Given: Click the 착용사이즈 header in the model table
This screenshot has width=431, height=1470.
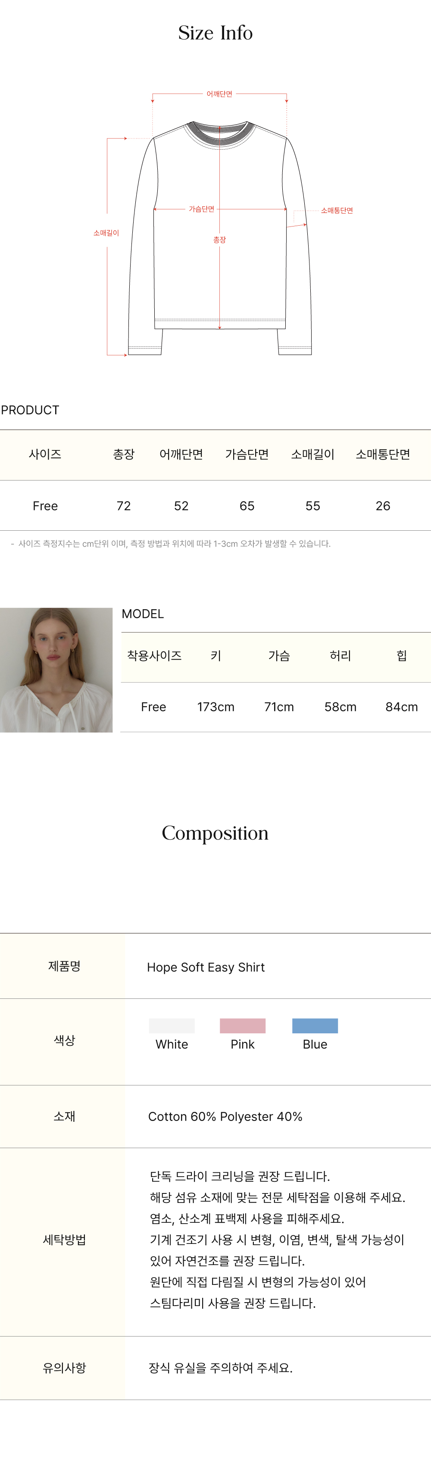Looking at the screenshot, I should pos(154,656).
